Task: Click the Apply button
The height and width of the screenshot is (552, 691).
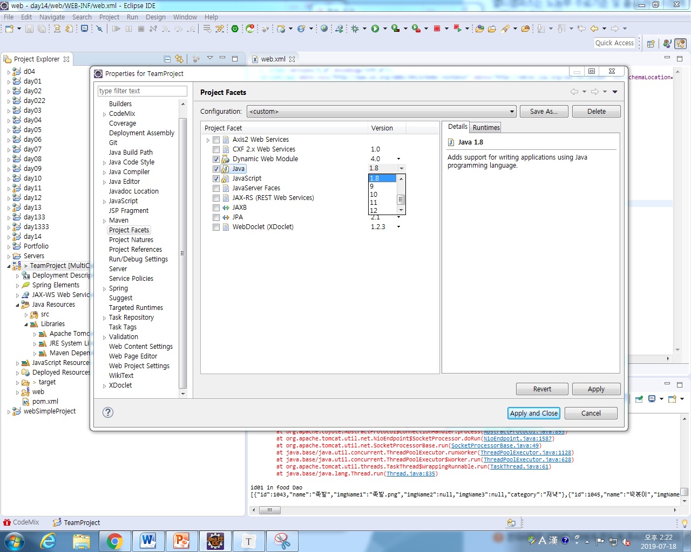Action: (x=596, y=389)
